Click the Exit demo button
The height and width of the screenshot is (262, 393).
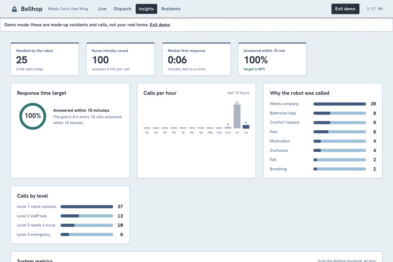pos(345,9)
